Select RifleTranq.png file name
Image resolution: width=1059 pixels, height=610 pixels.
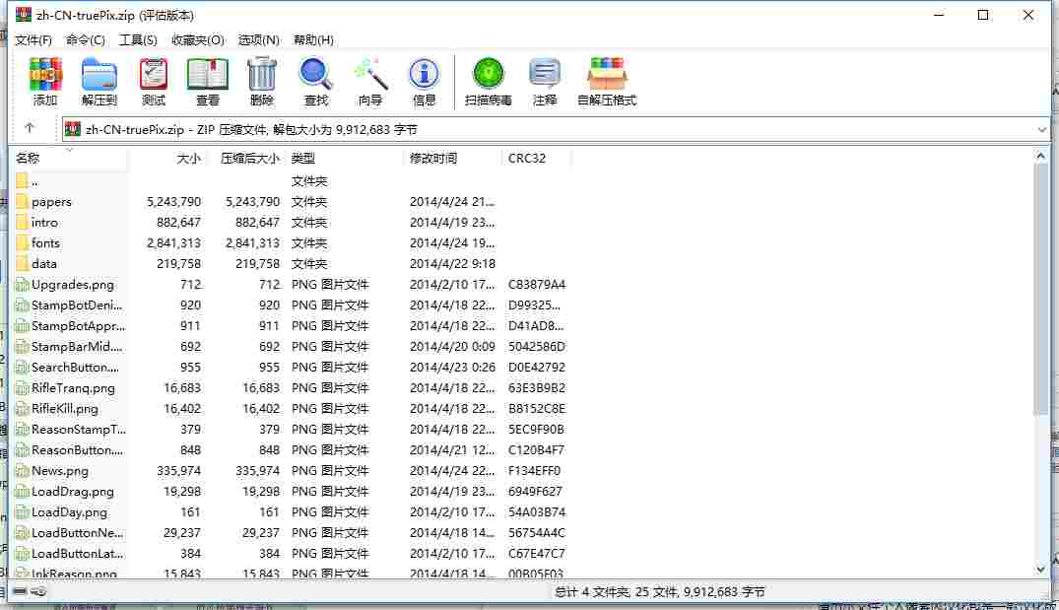pos(73,388)
